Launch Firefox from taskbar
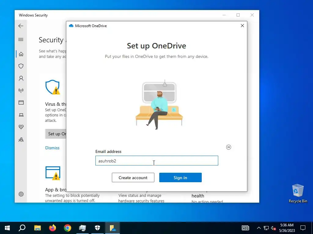Viewport: 313px width, 234px height. coord(53,228)
